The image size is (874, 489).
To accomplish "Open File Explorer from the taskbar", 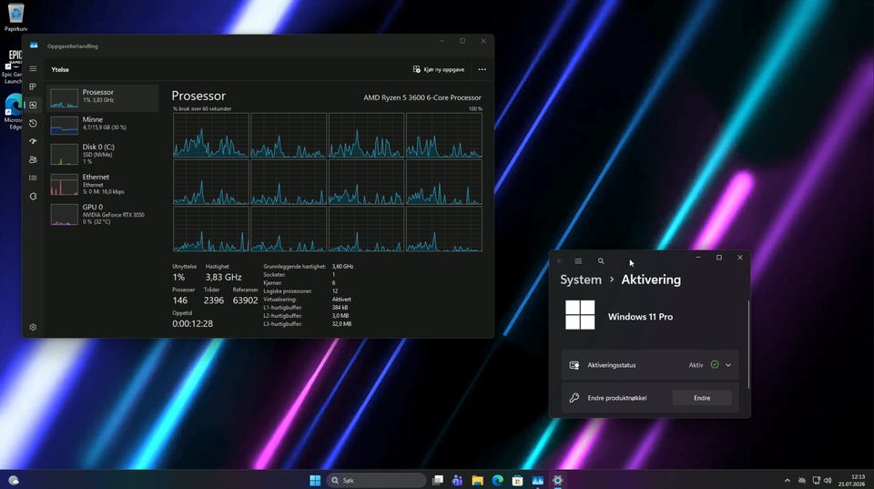I will [x=478, y=480].
